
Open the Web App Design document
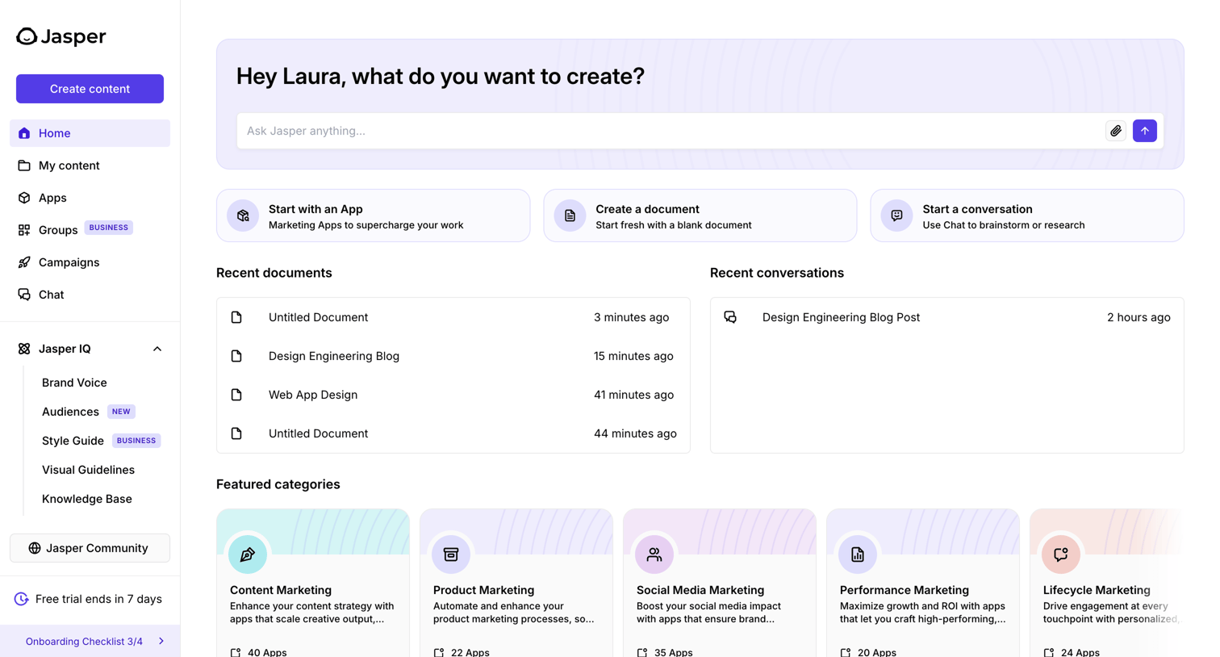coord(453,395)
